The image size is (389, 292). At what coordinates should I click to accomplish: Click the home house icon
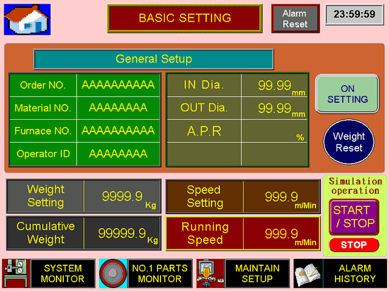pyautogui.click(x=19, y=19)
